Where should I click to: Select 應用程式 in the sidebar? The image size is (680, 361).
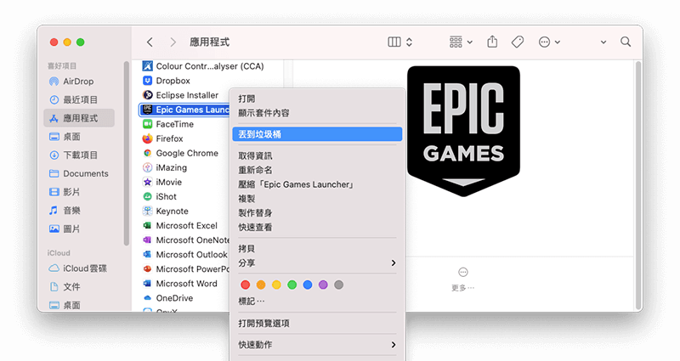[x=78, y=118]
